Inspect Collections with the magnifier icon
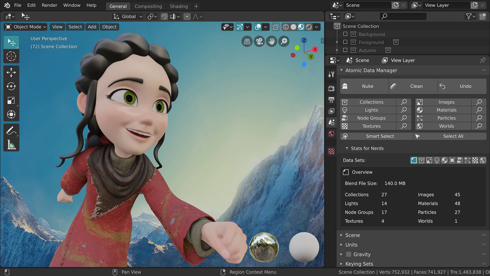The height and width of the screenshot is (276, 490). click(404, 102)
